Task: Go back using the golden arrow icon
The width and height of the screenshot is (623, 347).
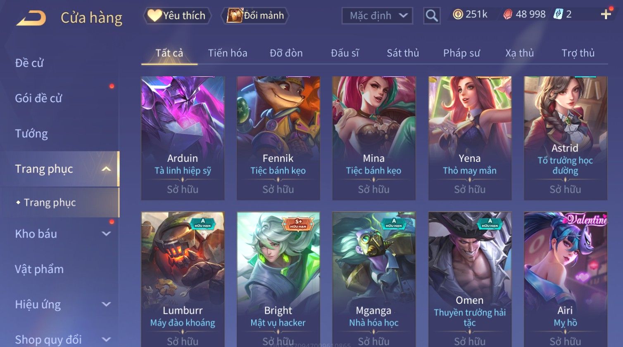Action: click(31, 18)
